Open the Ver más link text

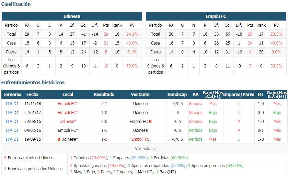coord(142,148)
